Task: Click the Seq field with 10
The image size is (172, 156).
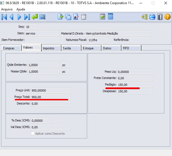Action: (x=31, y=27)
